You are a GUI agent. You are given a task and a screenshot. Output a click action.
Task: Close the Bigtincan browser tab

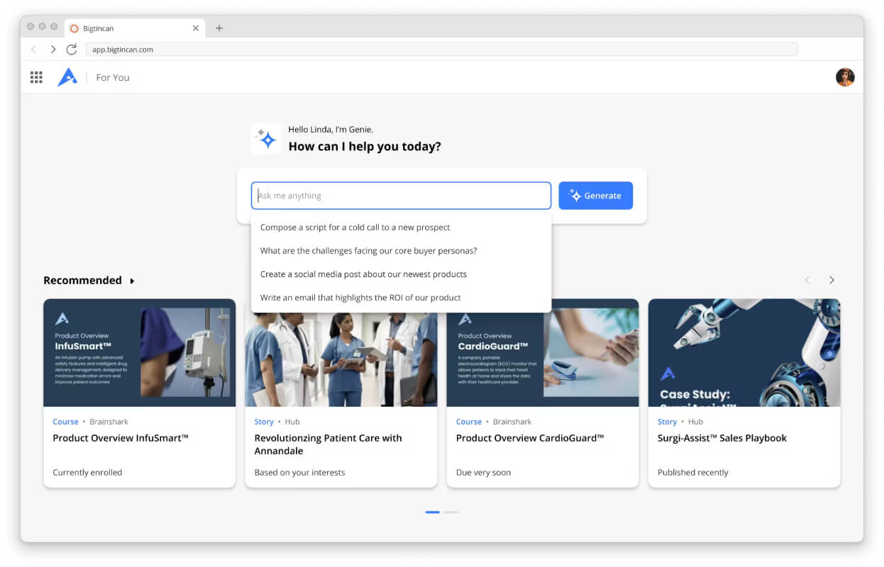(x=196, y=28)
